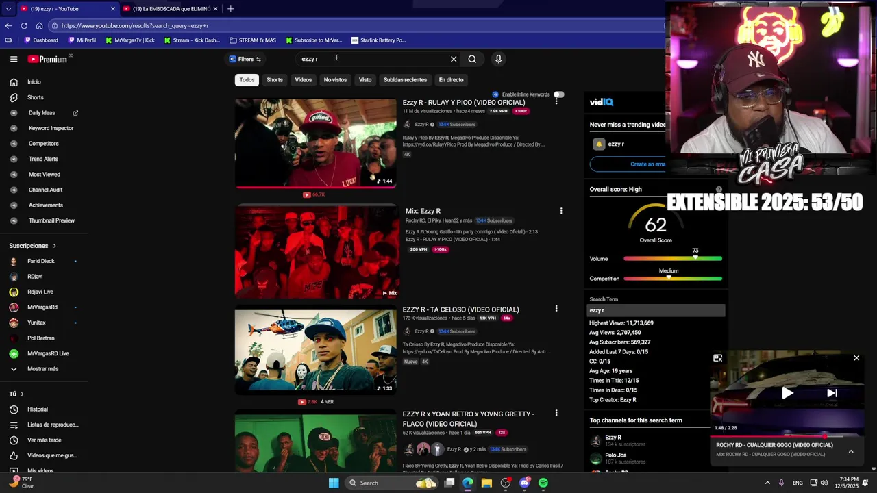Open Vídeos que me gustan
The width and height of the screenshot is (877, 493).
point(52,455)
